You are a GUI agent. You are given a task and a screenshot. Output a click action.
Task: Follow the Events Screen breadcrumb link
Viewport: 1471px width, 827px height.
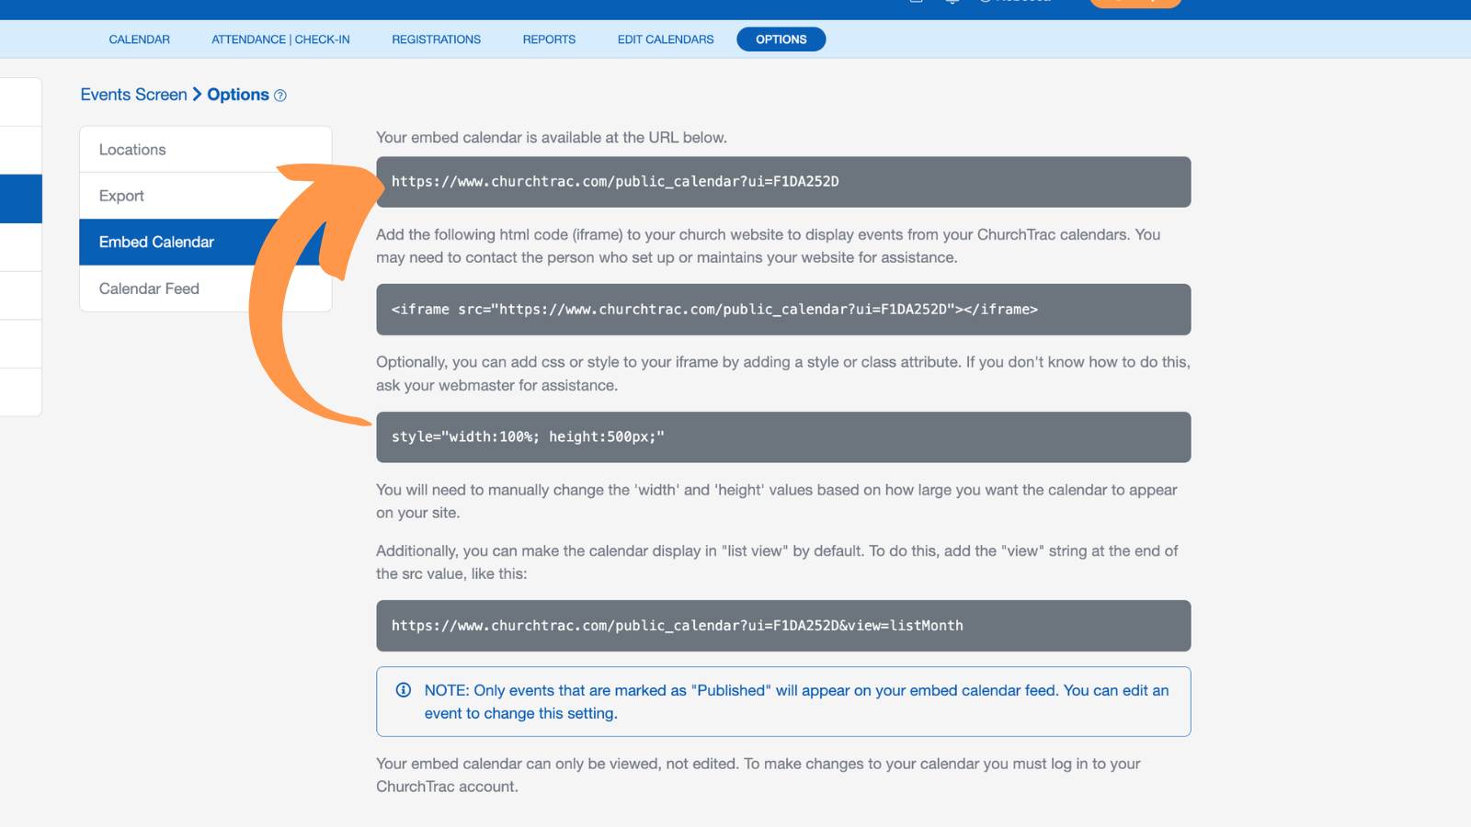[x=133, y=95]
